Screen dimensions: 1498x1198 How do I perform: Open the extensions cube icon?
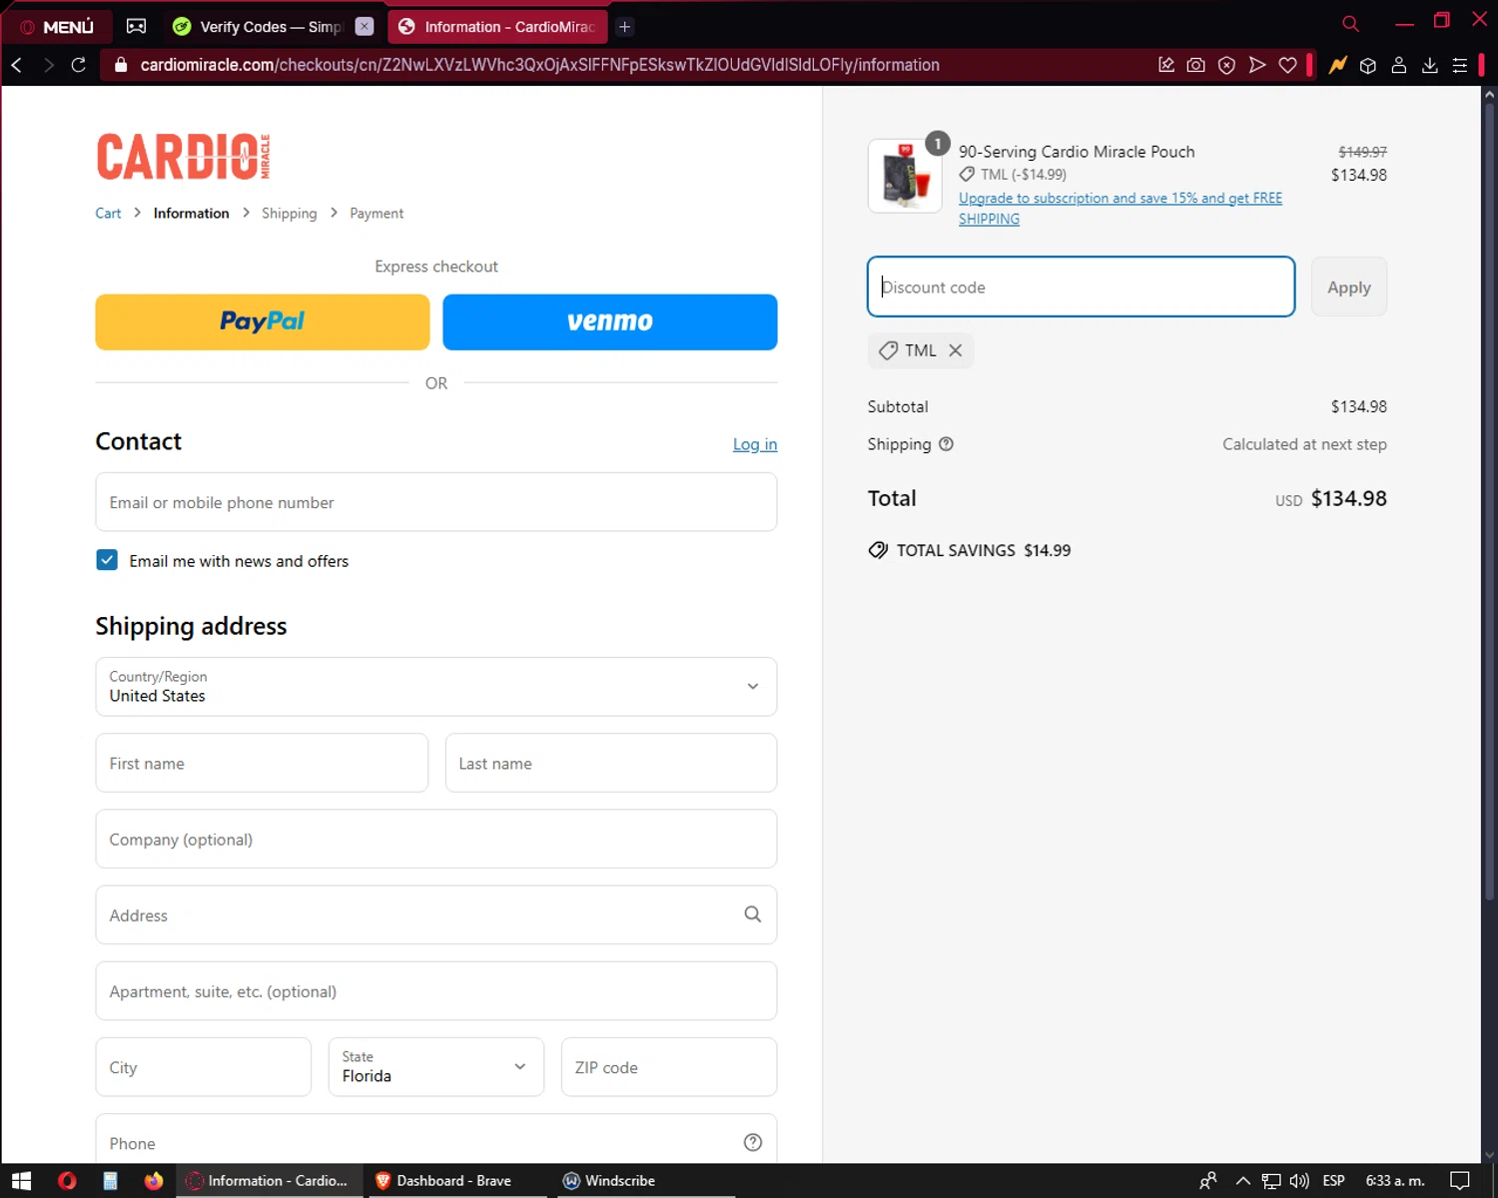click(1368, 65)
